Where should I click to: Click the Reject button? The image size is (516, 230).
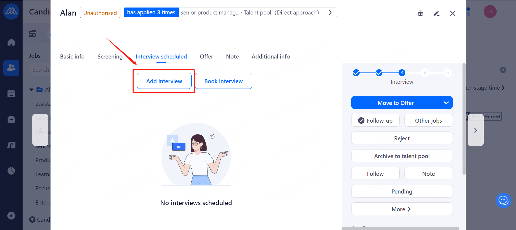(402, 138)
